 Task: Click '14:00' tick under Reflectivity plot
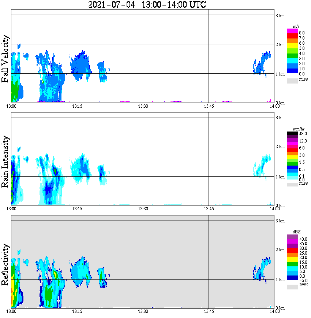[274, 311]
